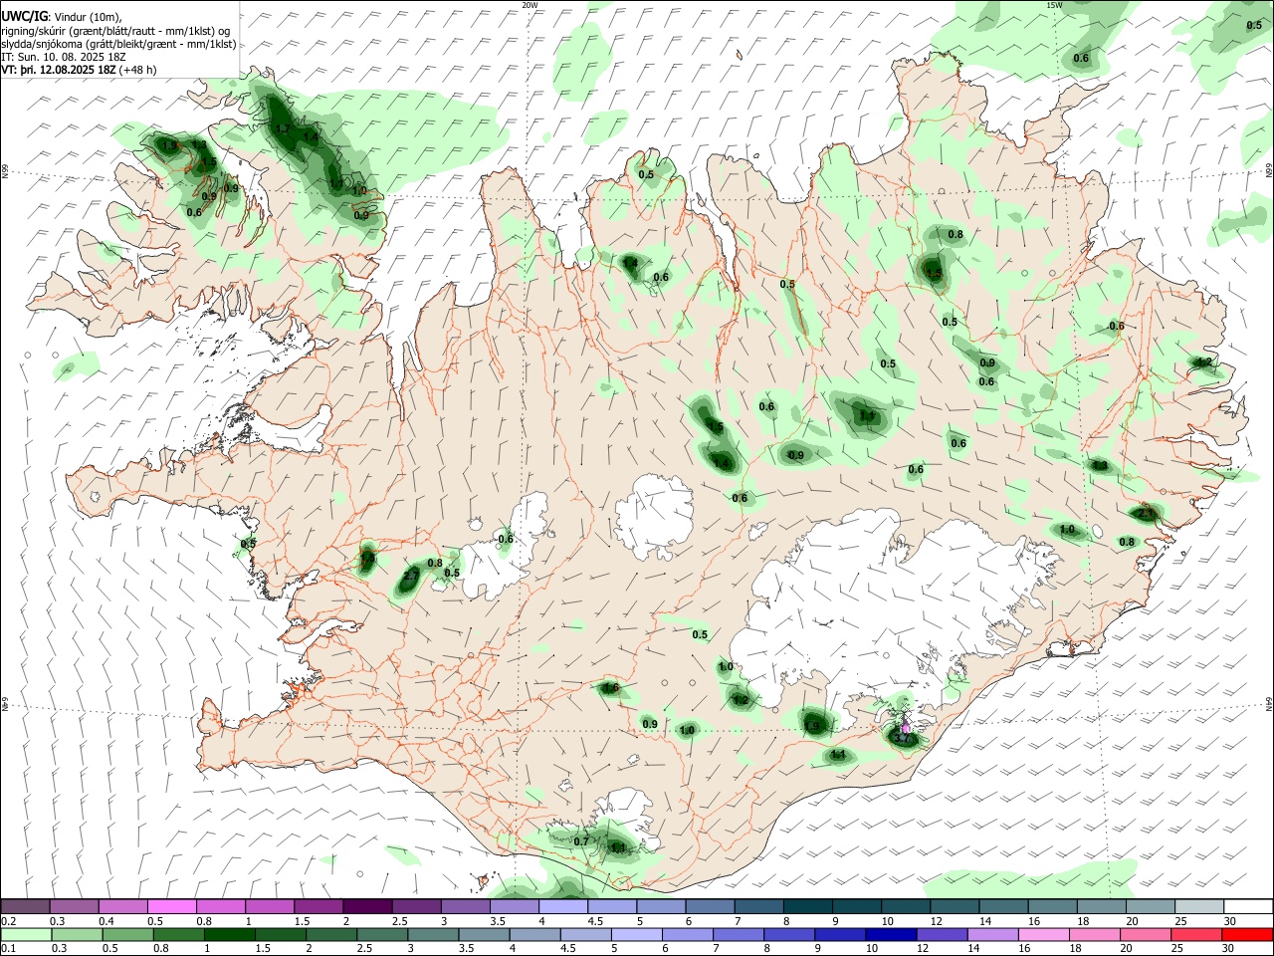Click the "slydda/snjókoma (grátt/bleikt/grænt - mm/1klst)" line

click(x=118, y=44)
